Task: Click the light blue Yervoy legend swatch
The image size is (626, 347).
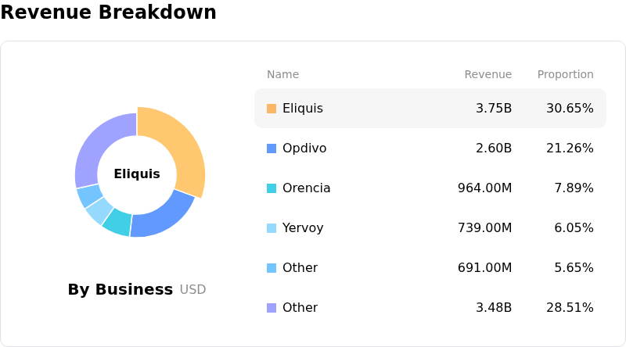Action: coord(272,228)
